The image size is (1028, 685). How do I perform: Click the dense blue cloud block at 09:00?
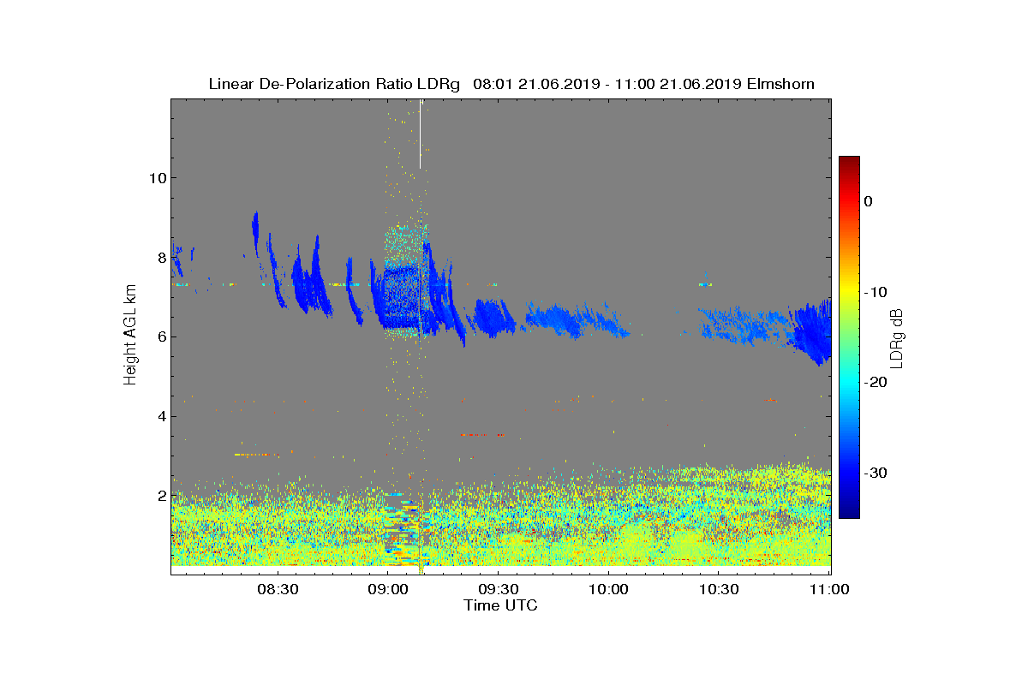[401, 296]
